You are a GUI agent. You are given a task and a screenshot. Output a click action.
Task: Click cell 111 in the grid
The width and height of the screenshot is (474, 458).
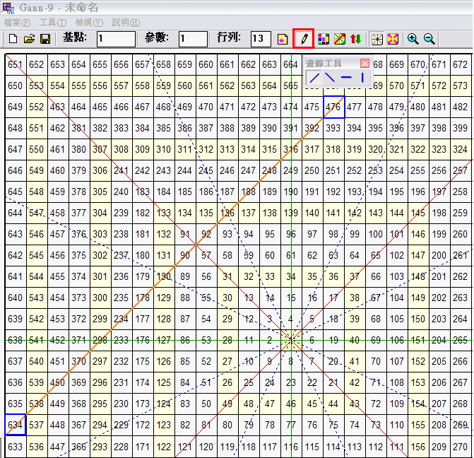point(397,447)
